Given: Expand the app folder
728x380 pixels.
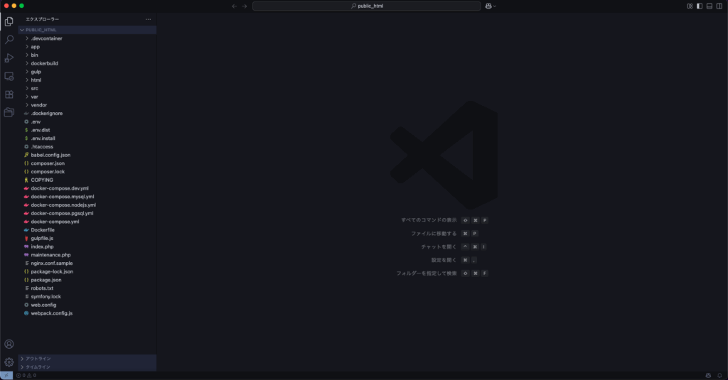Looking at the screenshot, I should 87,47.
